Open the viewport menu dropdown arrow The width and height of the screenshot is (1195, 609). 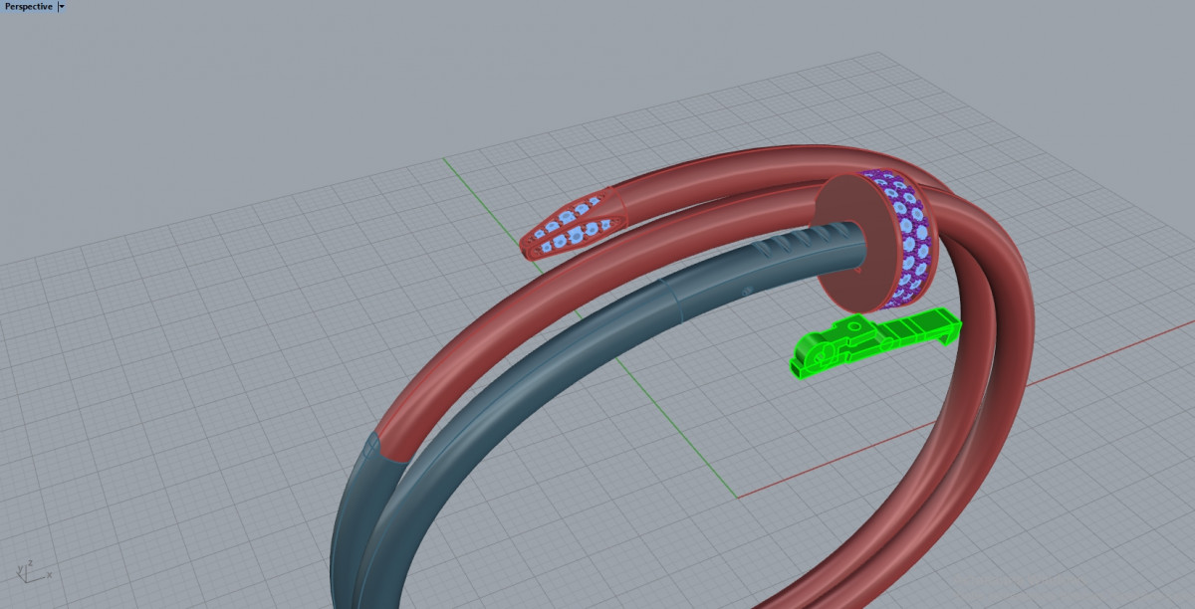click(x=62, y=7)
